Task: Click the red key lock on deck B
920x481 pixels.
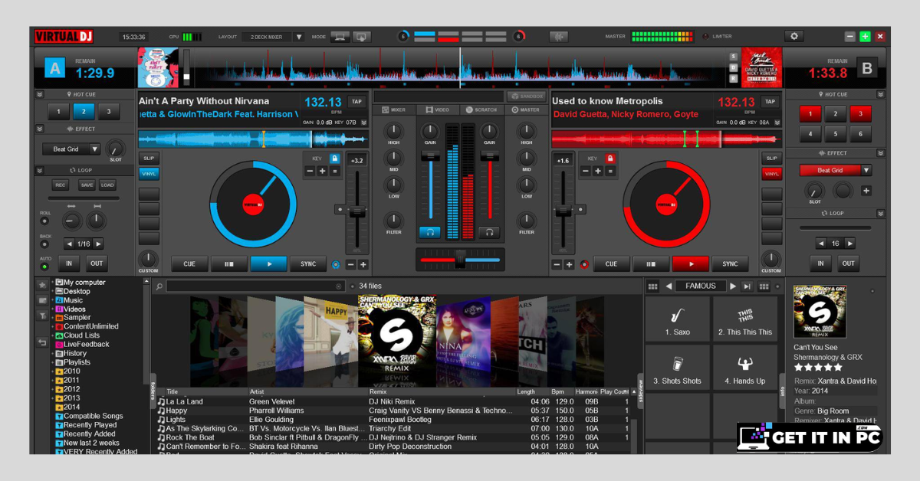Action: click(x=610, y=158)
